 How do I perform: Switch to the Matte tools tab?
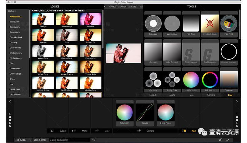pyautogui.click(x=172, y=95)
